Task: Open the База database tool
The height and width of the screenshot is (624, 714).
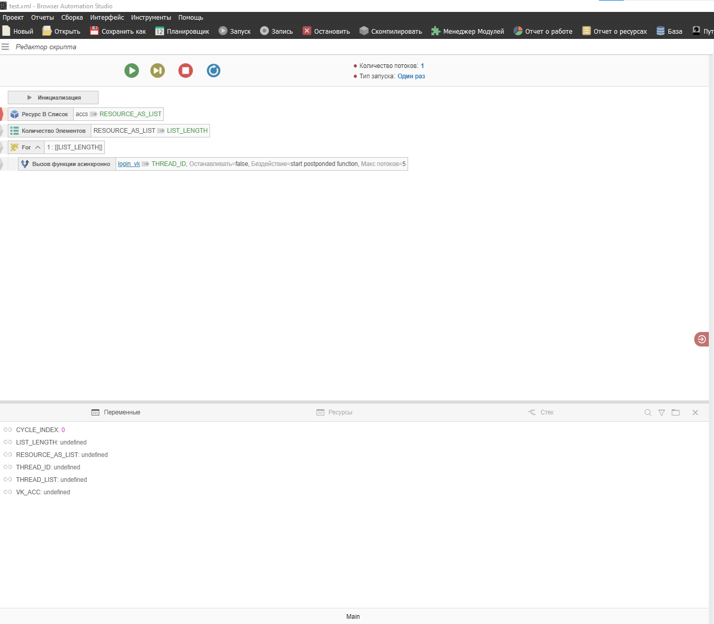Action: (x=669, y=31)
